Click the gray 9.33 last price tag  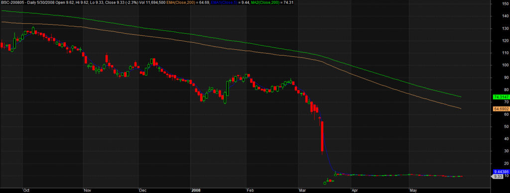498,177
